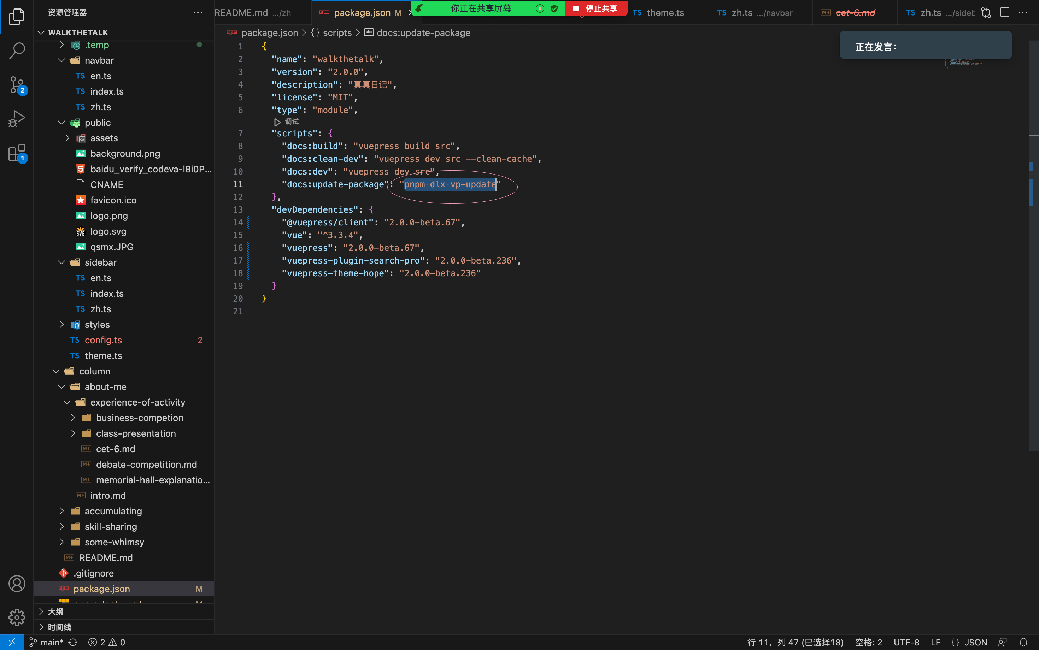Screen dimensions: 1039x650
Task: Click the 停止共享 stop sharing button
Action: [x=596, y=8]
